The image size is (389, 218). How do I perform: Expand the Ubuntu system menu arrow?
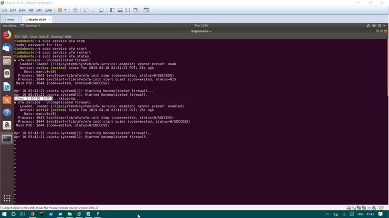[384, 25]
